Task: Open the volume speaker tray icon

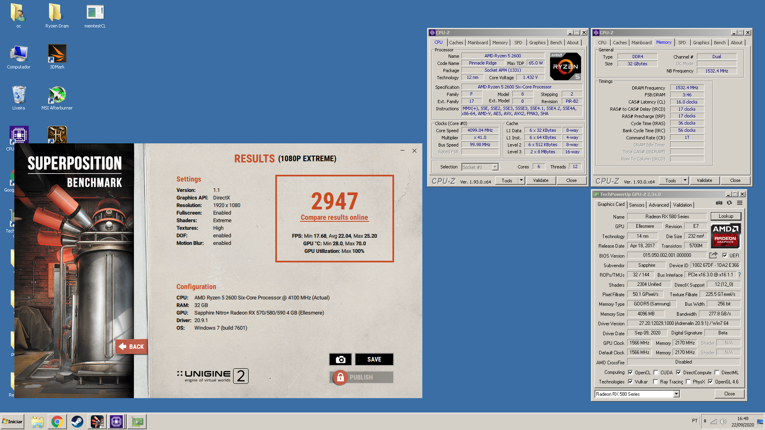Action: 723,421
